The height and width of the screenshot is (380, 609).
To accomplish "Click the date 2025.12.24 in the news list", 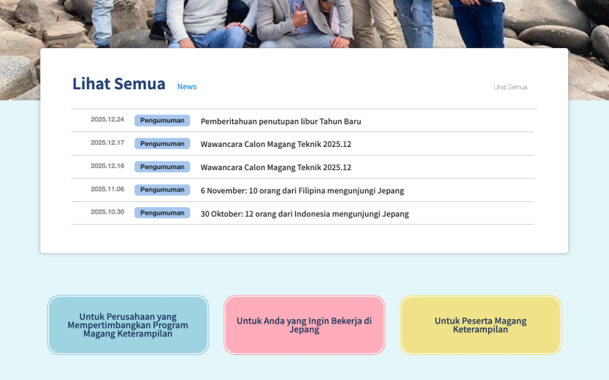I will [x=107, y=120].
